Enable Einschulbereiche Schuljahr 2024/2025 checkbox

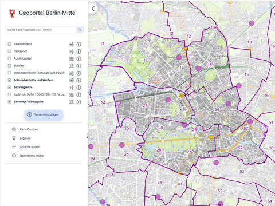point(9,73)
